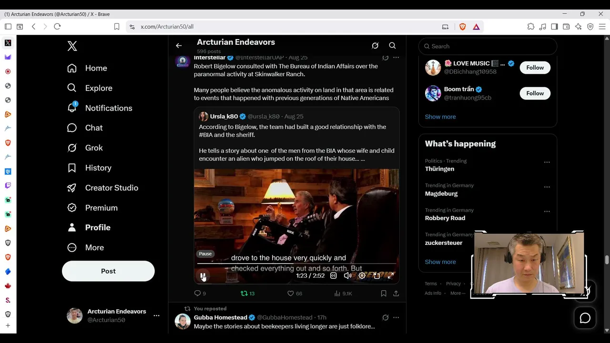Open Brave Rewards triangle icon
This screenshot has height=343, width=610.
(476, 27)
